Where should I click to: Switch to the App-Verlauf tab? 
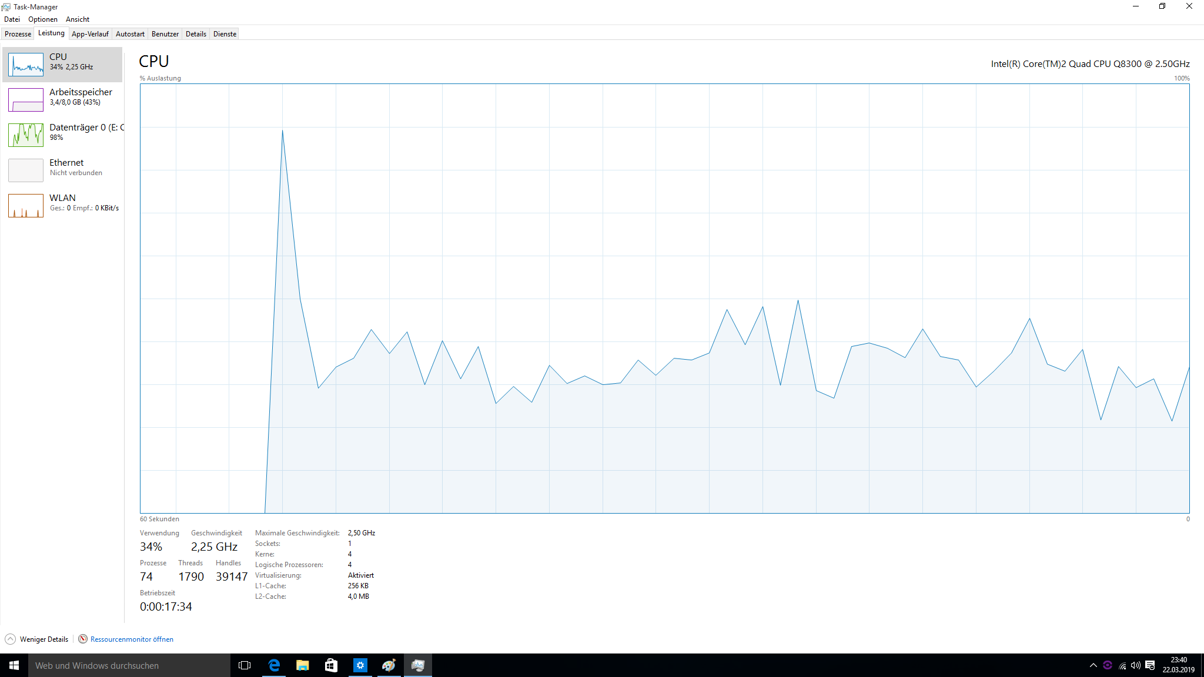pyautogui.click(x=90, y=34)
